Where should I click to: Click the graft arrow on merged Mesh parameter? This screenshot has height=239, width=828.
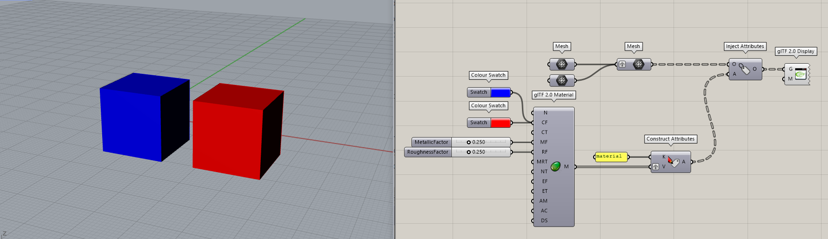click(622, 65)
